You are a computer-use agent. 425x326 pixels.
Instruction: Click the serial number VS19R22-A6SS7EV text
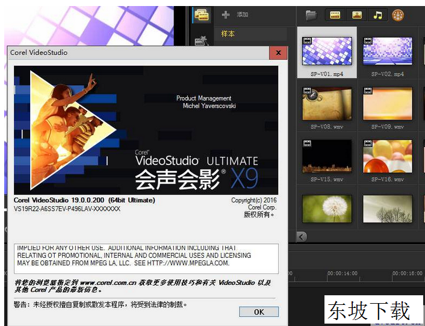point(67,209)
